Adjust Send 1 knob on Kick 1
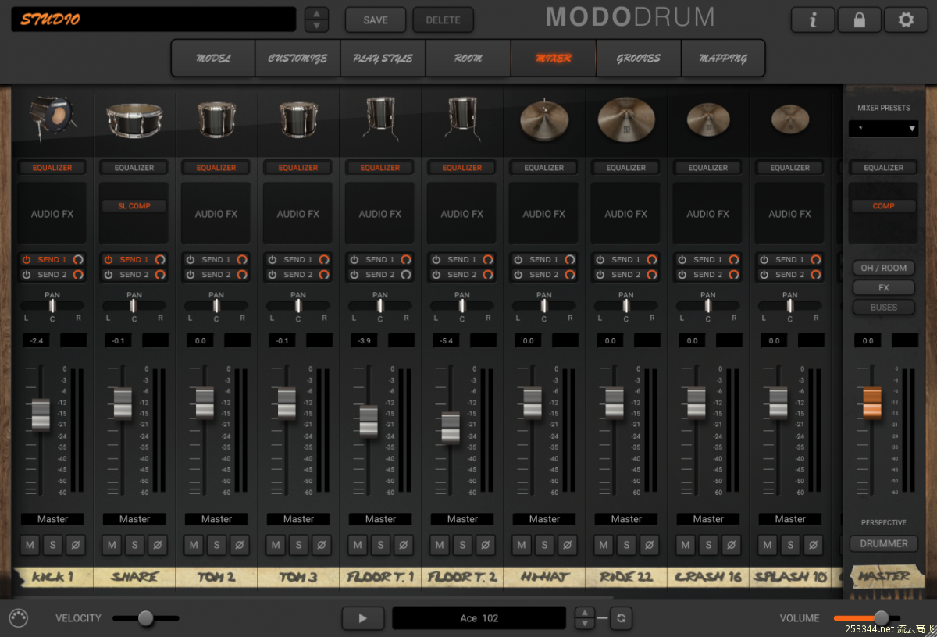 coord(78,259)
